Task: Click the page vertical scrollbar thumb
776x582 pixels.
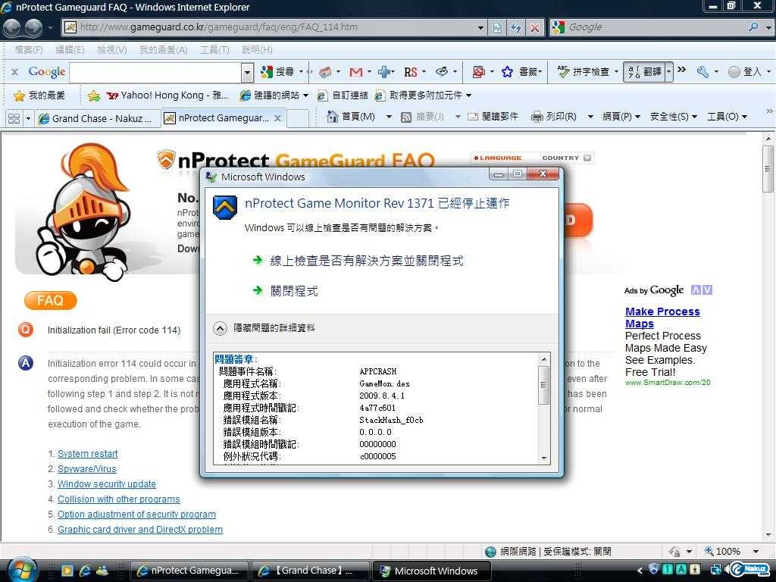Action: click(x=768, y=169)
